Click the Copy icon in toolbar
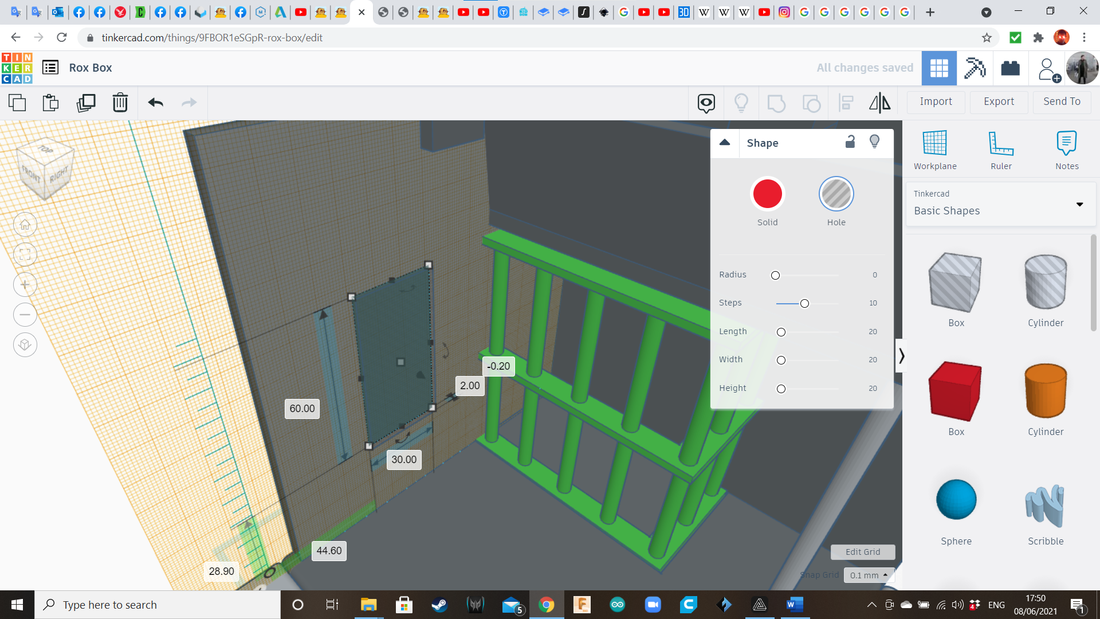This screenshot has width=1100, height=619. 17,103
